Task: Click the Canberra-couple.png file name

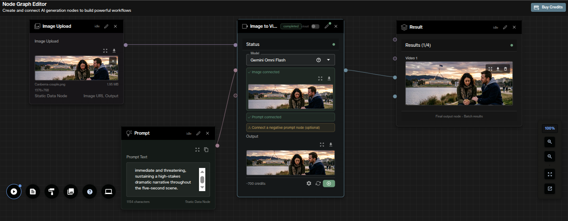Action: pyautogui.click(x=50, y=84)
